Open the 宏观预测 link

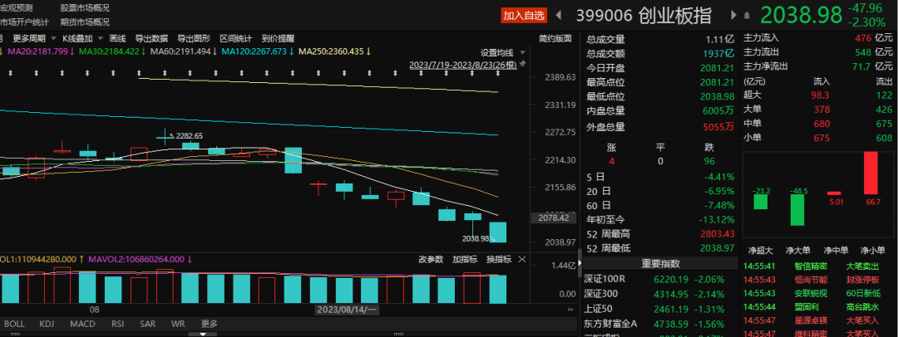17,8
